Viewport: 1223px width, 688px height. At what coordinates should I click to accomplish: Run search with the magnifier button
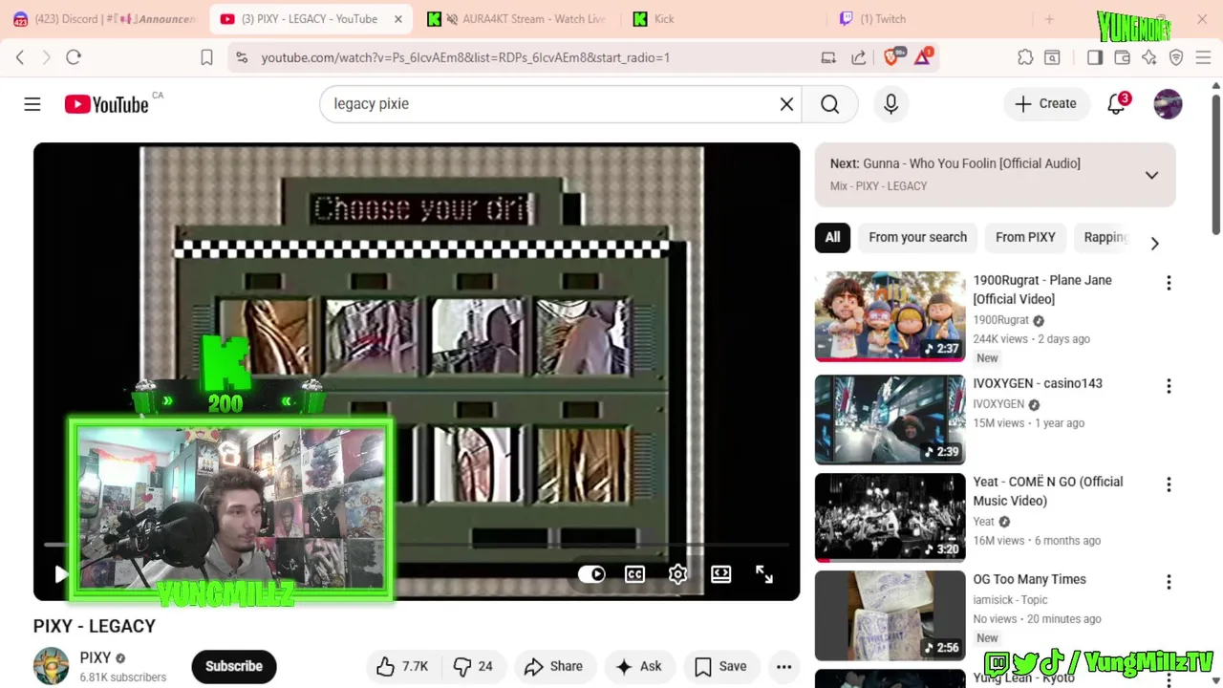pos(829,104)
